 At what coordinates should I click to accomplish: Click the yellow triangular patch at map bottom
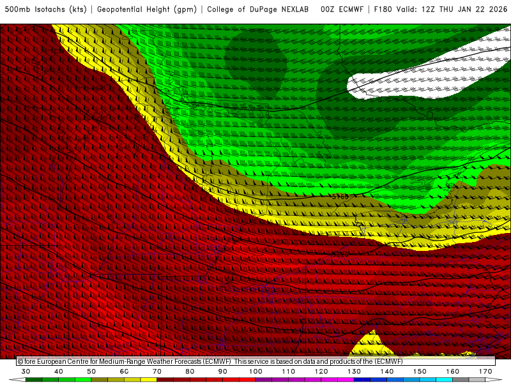click(x=372, y=345)
